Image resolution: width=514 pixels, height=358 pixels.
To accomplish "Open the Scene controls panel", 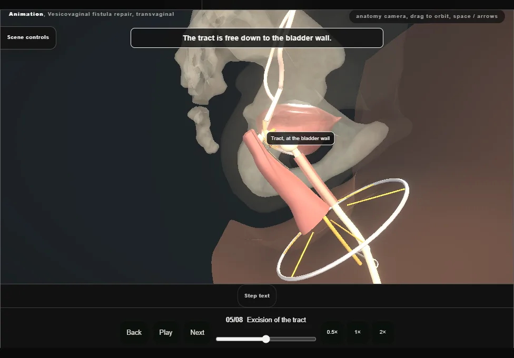I will pyautogui.click(x=28, y=37).
